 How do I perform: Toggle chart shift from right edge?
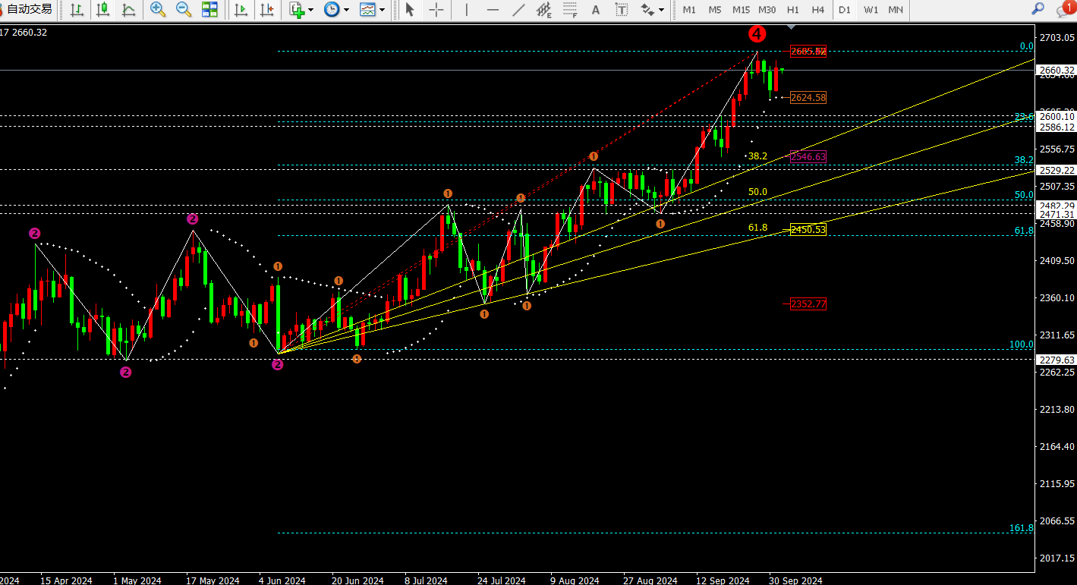click(266, 10)
